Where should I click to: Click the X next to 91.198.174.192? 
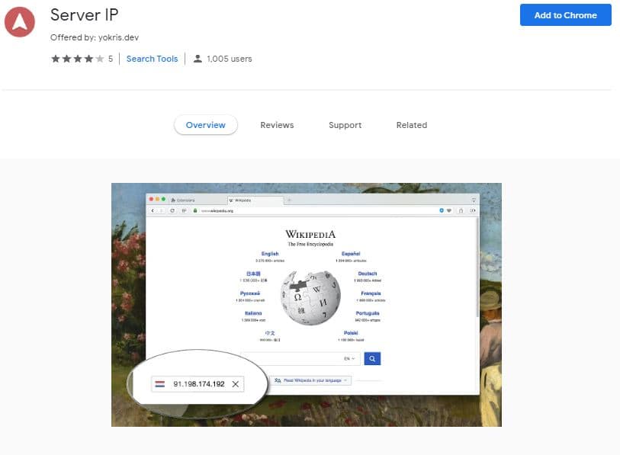[236, 384]
